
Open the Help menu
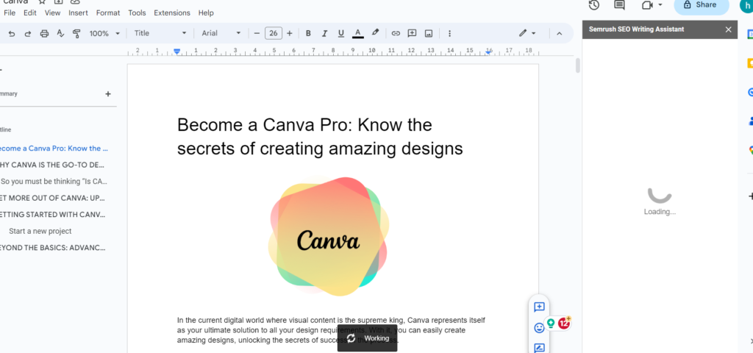tap(206, 13)
